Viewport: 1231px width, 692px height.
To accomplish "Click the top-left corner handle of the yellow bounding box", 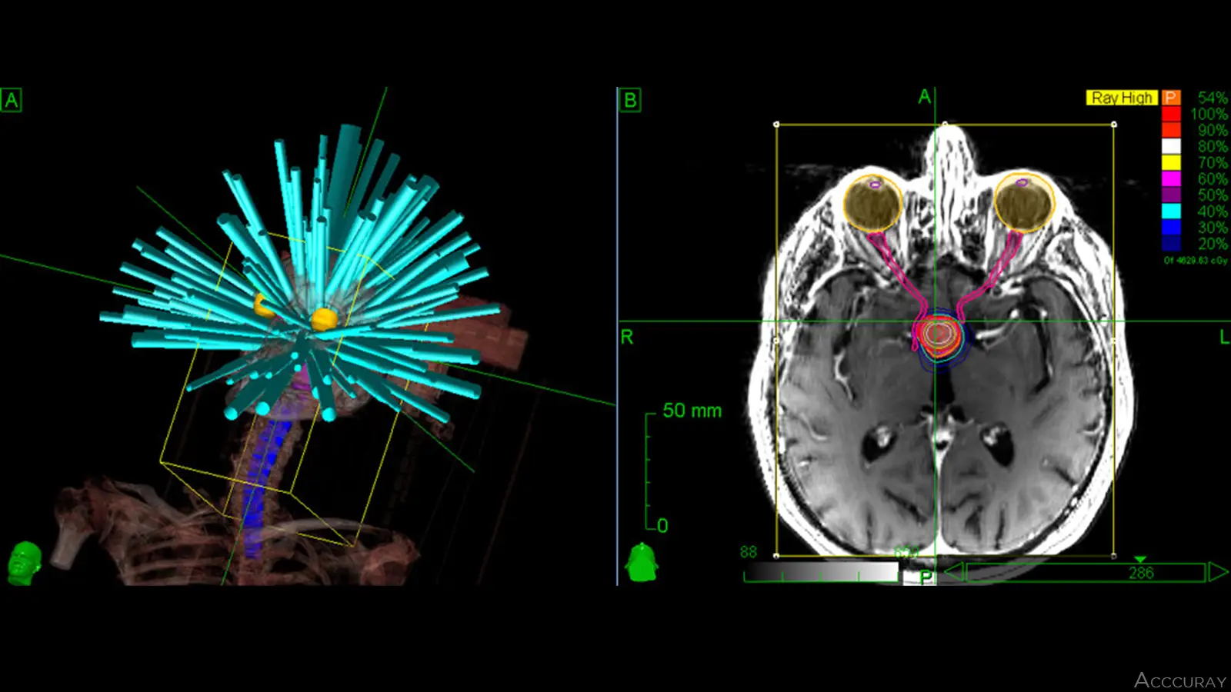I will 776,124.
